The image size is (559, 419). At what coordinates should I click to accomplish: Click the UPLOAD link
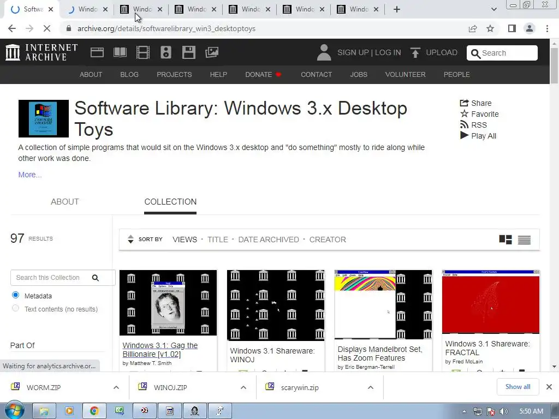442,52
